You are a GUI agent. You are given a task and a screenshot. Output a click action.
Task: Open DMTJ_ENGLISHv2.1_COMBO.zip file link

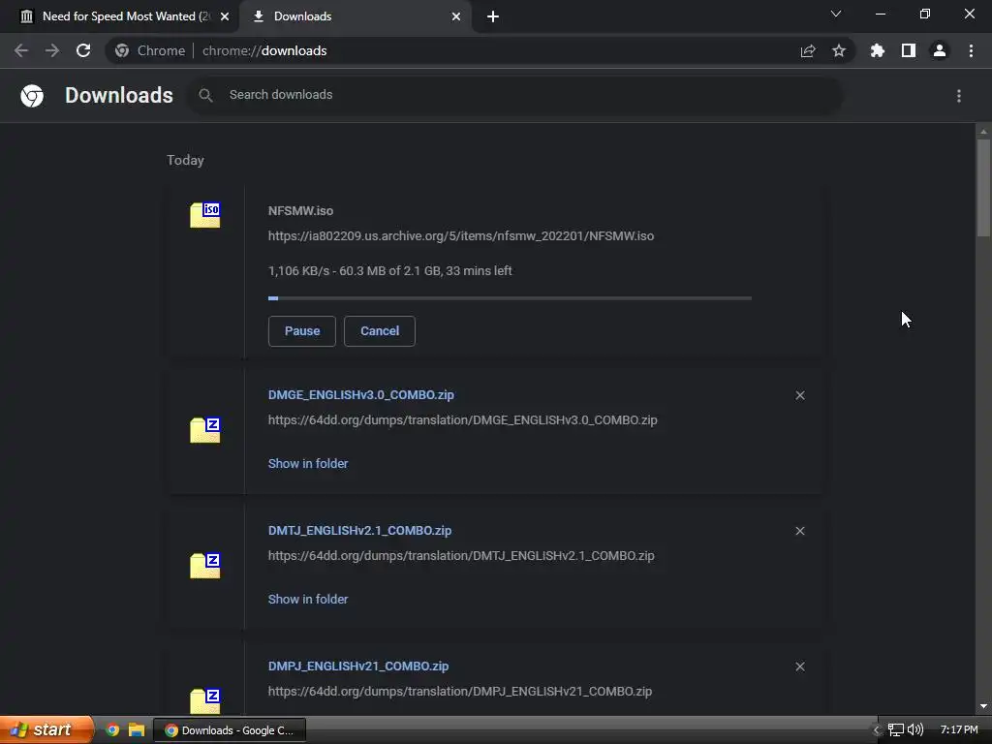point(359,530)
